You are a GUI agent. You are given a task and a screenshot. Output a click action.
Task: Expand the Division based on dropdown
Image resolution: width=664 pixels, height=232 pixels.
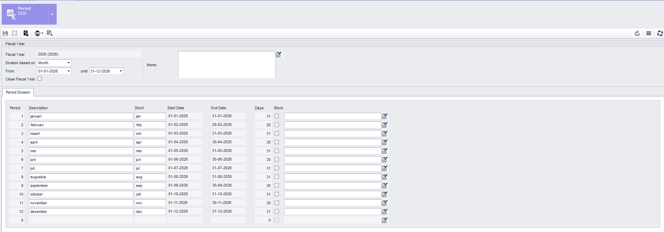69,63
